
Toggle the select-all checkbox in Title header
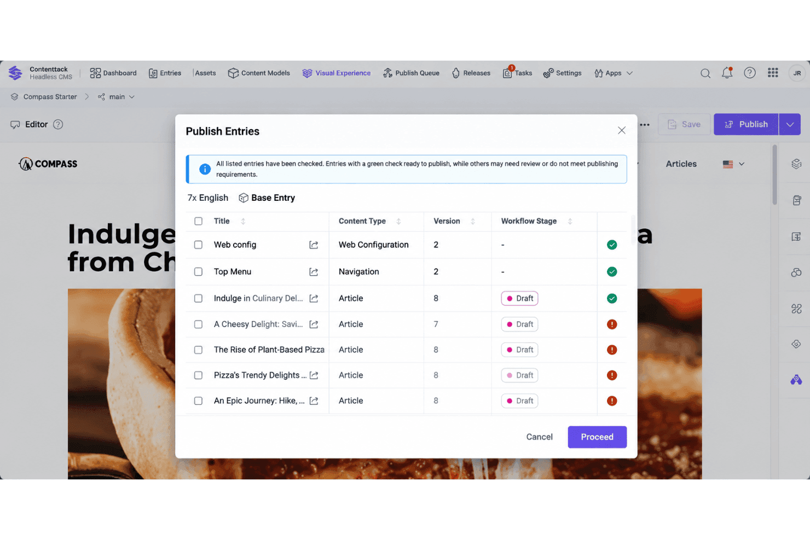coord(198,221)
